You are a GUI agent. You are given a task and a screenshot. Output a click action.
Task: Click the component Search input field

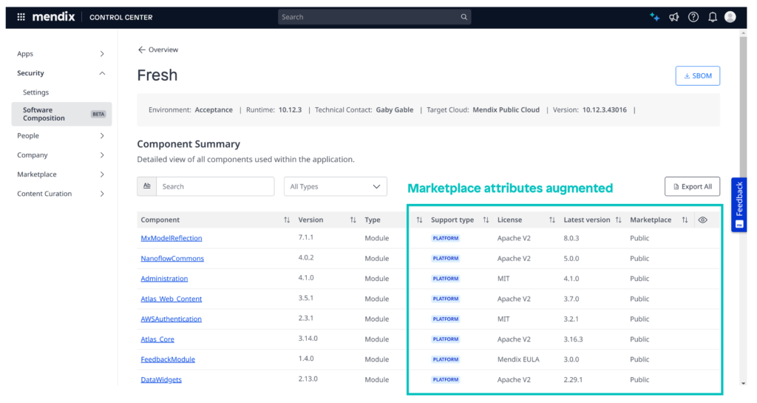point(214,186)
